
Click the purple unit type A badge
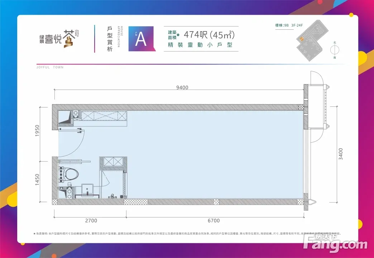141,39
